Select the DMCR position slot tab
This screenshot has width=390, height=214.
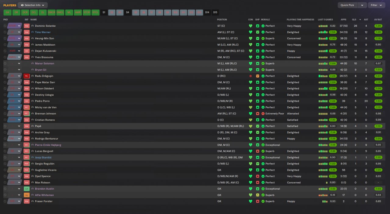[x=51, y=12]
